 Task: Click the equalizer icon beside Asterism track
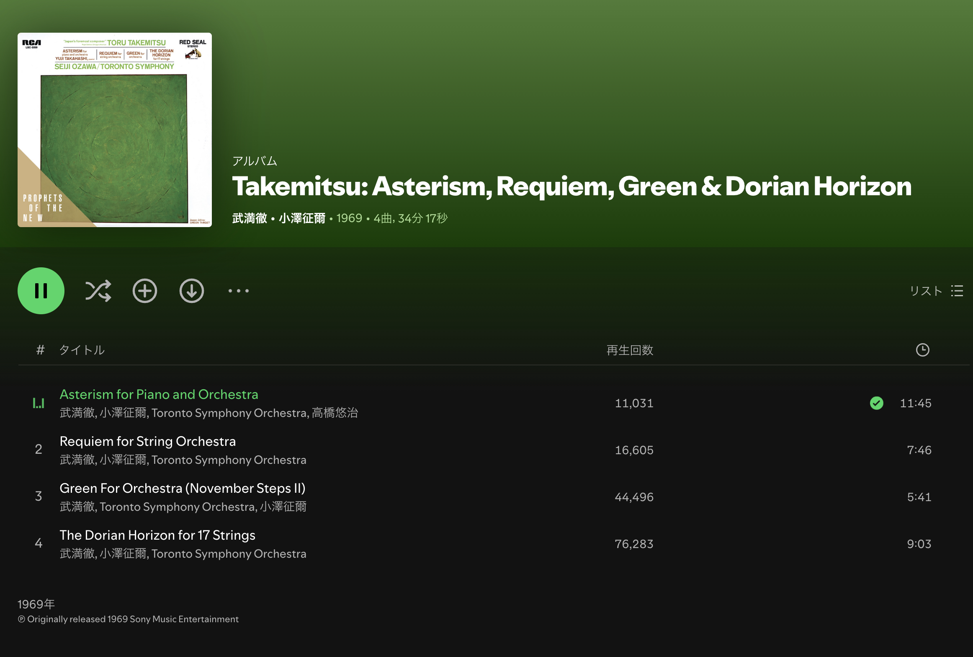[39, 403]
